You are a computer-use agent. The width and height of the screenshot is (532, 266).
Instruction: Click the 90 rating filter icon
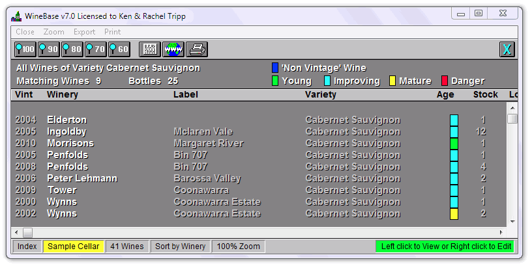(x=48, y=49)
